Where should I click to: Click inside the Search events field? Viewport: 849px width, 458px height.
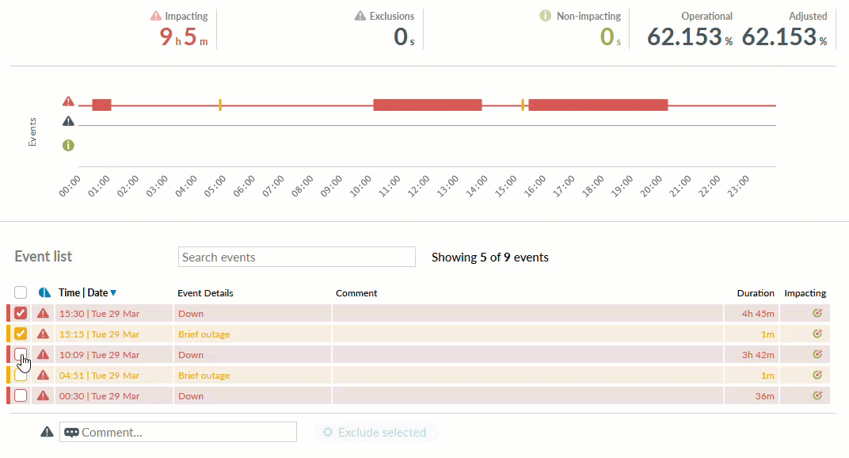(296, 257)
